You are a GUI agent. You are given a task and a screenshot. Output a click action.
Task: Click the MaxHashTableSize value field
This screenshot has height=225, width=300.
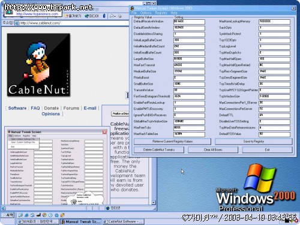[x=189, y=134]
